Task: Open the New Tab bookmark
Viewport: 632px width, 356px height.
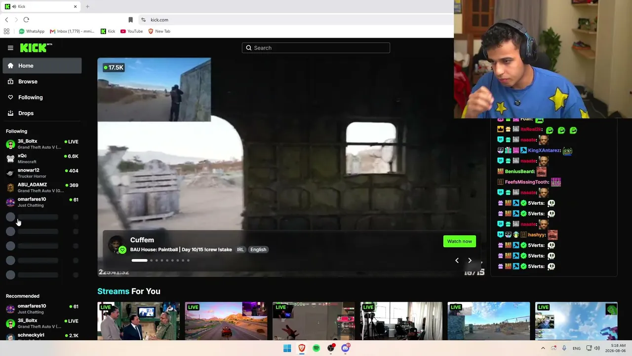Action: coord(159,31)
